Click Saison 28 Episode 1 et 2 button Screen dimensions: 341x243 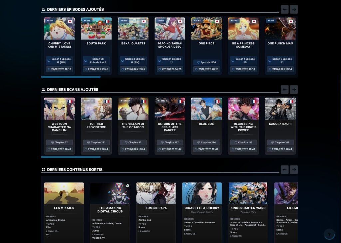[x=96, y=61]
